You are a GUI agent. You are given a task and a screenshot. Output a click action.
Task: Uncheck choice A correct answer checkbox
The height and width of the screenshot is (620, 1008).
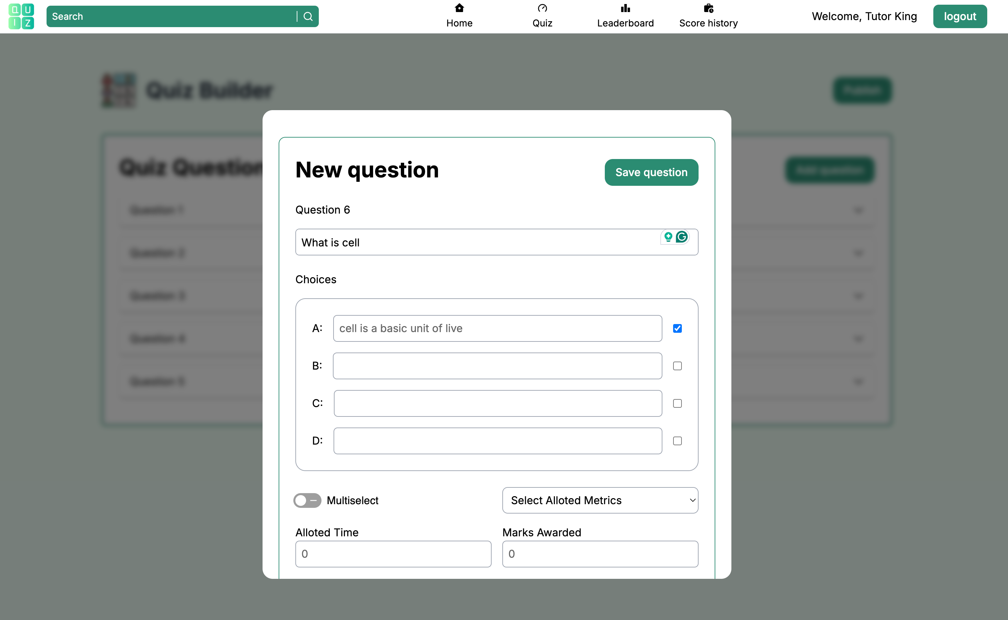677,328
